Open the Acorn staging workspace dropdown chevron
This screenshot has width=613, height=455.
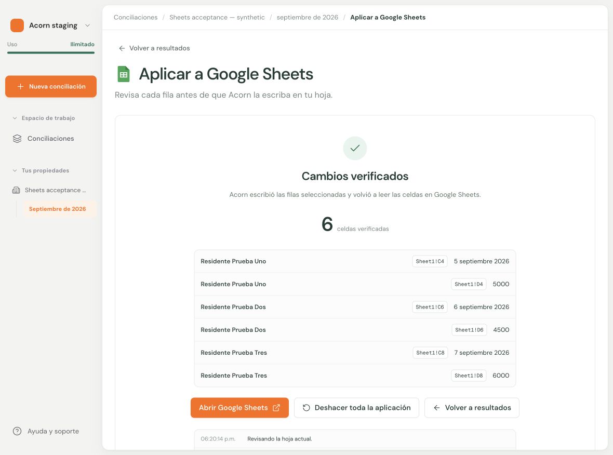point(88,25)
